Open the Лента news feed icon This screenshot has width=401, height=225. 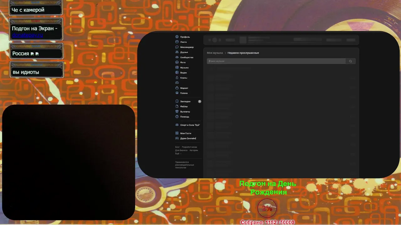coord(177,42)
